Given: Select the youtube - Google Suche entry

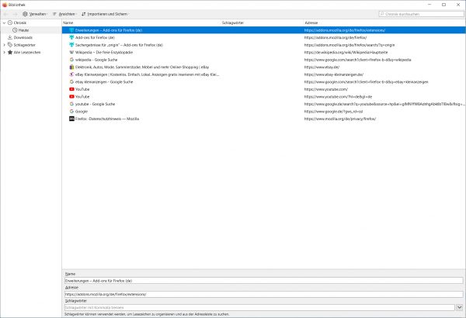Looking at the screenshot, I should tap(263, 104).
